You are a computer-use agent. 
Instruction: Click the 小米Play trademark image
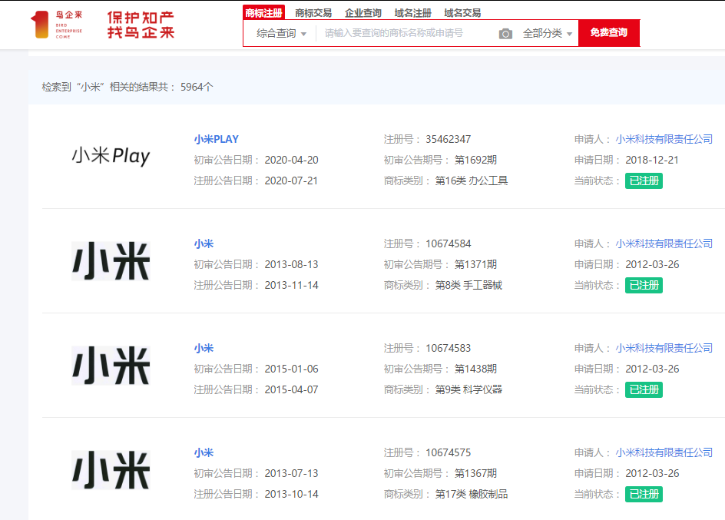pos(111,156)
